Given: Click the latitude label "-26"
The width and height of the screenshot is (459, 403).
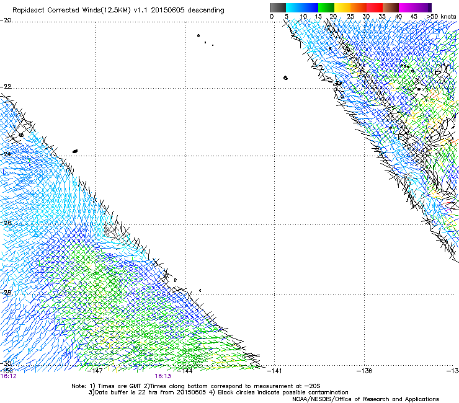Looking at the screenshot, I should point(6,223).
